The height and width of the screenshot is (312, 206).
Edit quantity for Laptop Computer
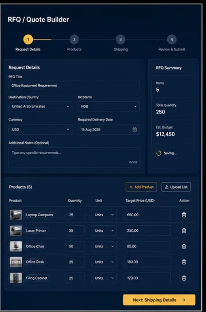pyautogui.click(x=75, y=215)
